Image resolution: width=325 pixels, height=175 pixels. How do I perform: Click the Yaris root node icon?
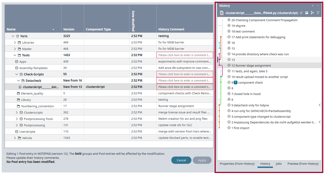click(18, 36)
